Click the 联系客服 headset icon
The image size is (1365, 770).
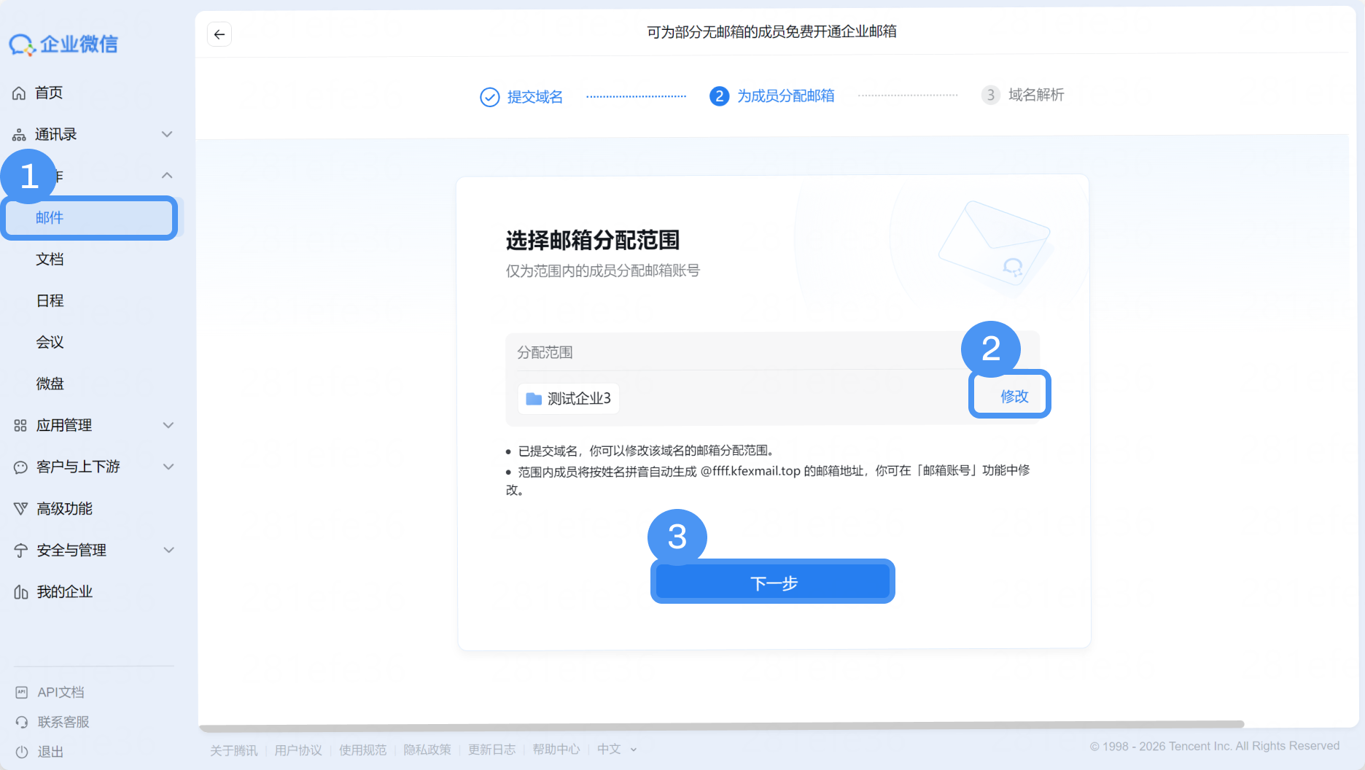click(22, 722)
